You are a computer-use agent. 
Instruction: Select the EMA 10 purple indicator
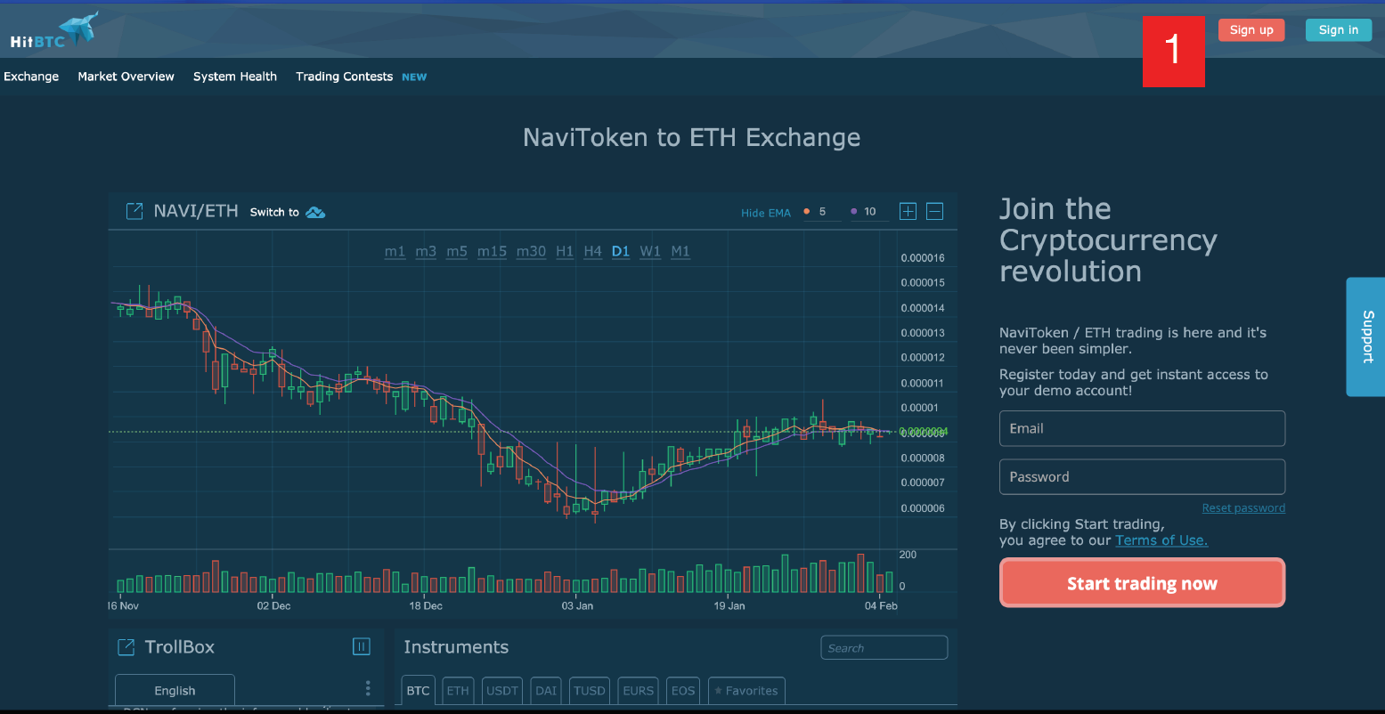click(x=853, y=212)
